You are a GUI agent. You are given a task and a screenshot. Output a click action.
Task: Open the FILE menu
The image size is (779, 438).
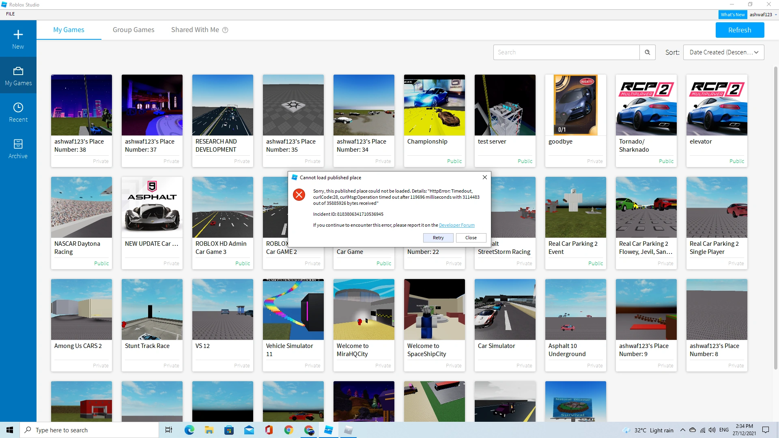[11, 14]
